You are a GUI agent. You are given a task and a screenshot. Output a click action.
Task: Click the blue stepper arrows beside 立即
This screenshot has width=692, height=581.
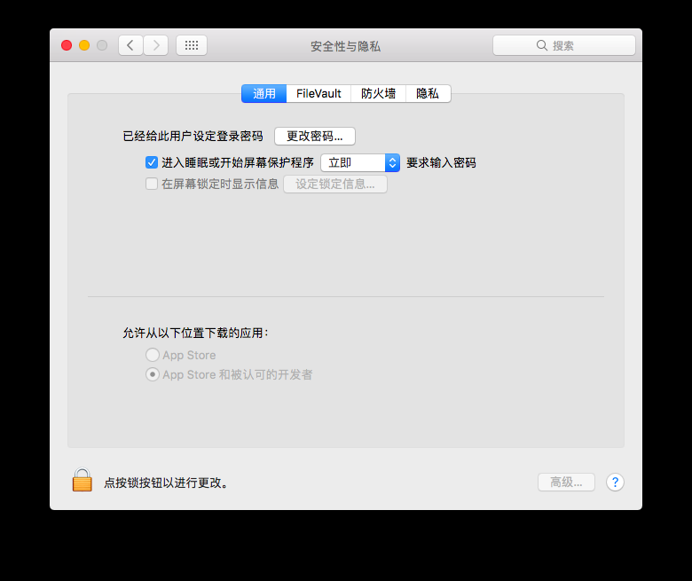click(392, 163)
